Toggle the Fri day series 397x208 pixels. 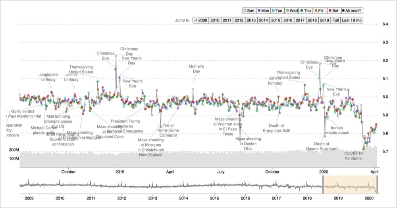[321, 11]
